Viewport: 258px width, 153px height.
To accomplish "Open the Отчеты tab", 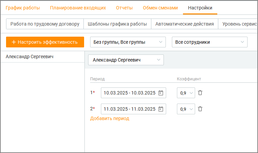I will coord(124,8).
